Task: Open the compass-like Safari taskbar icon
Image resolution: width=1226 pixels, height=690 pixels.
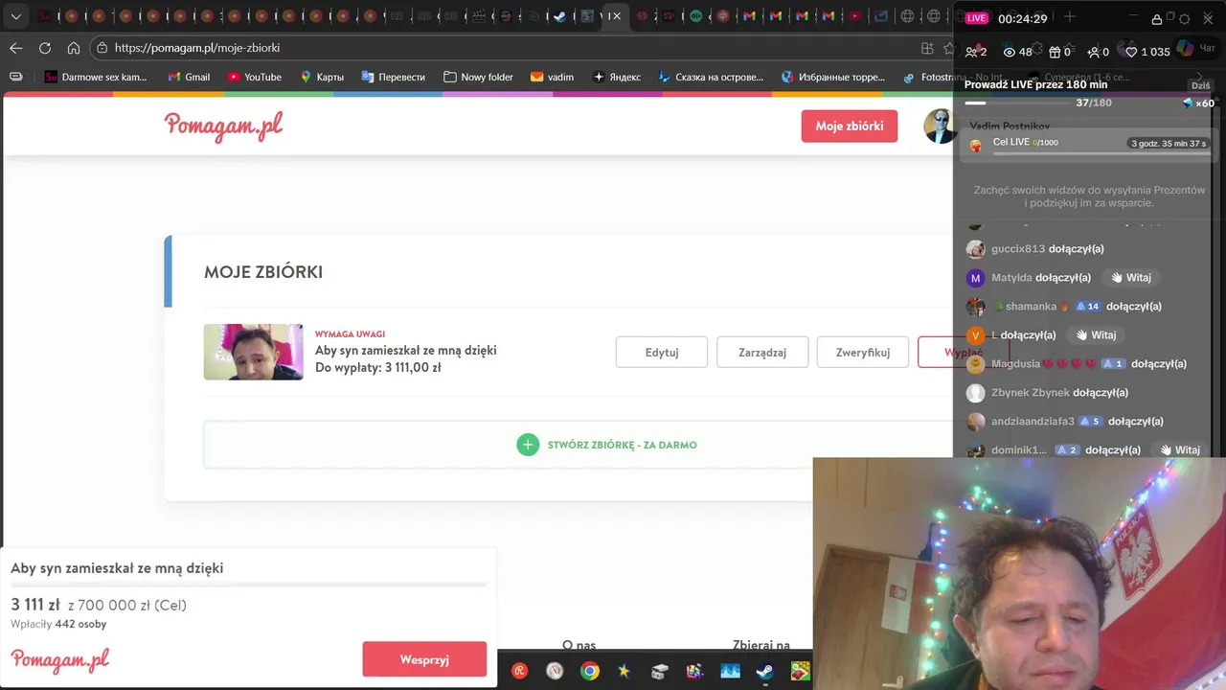Action: tap(555, 671)
